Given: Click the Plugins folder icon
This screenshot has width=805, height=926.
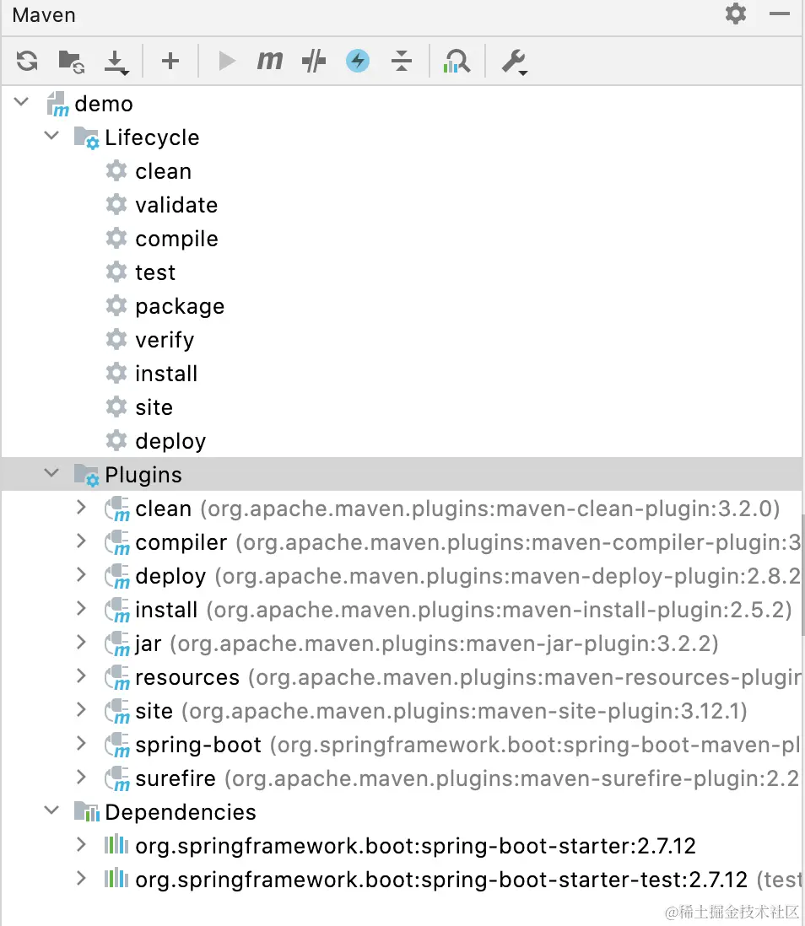Looking at the screenshot, I should [86, 475].
